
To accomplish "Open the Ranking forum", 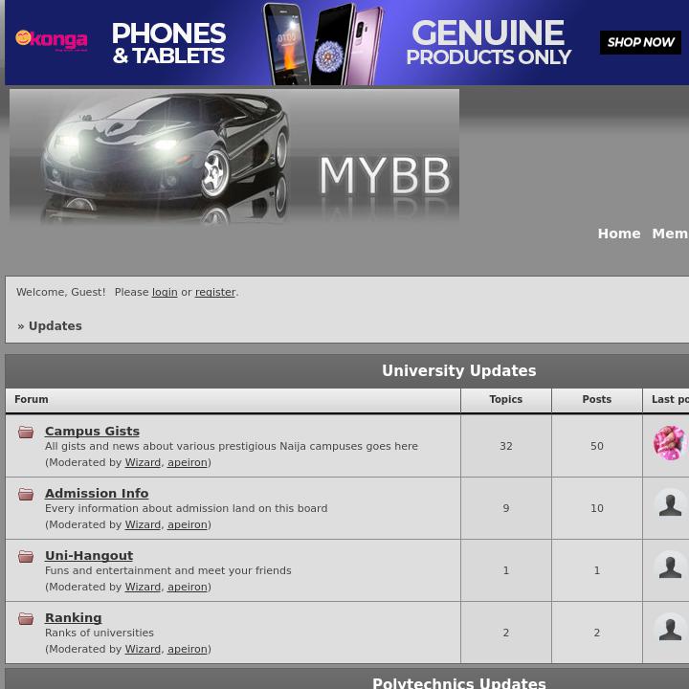I will tap(74, 618).
